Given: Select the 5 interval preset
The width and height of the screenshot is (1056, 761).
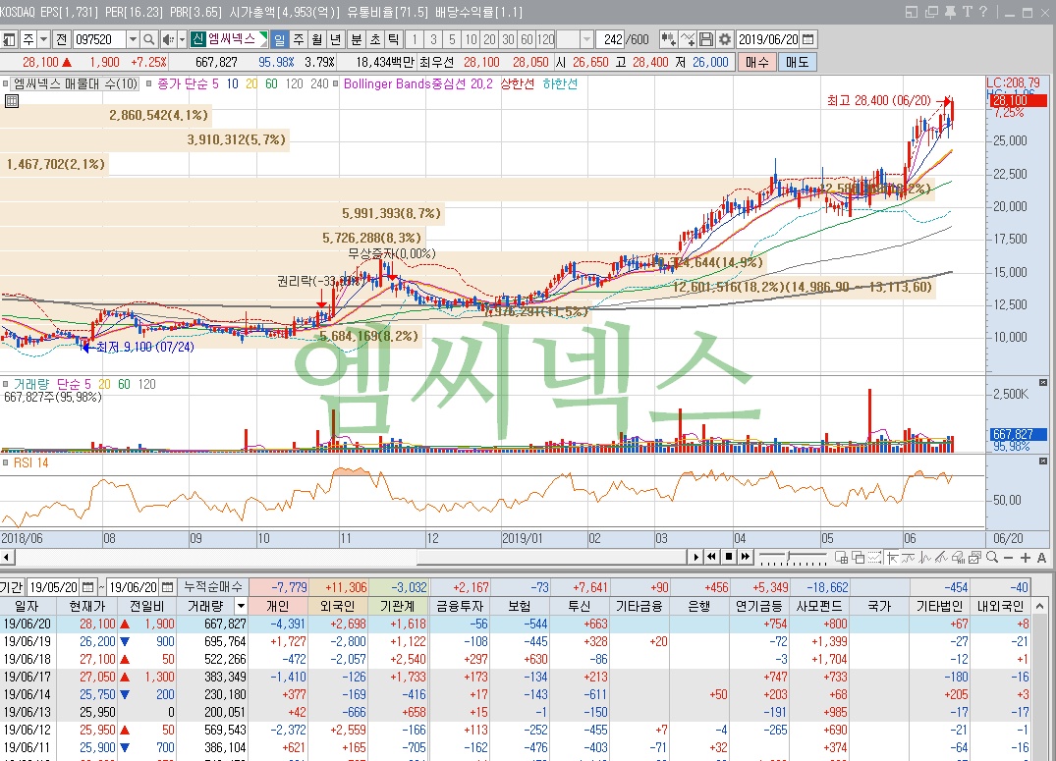Looking at the screenshot, I should (452, 39).
